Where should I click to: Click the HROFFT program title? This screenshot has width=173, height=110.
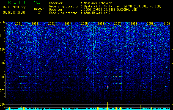click(17, 2)
